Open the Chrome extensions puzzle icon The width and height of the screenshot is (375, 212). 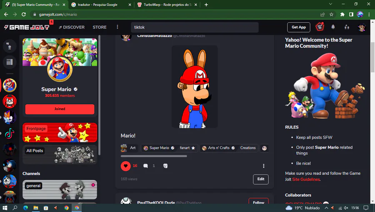pyautogui.click(x=342, y=14)
